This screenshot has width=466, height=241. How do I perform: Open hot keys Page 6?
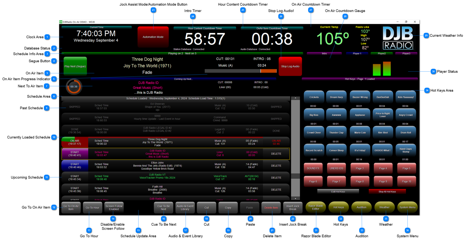[313, 181]
